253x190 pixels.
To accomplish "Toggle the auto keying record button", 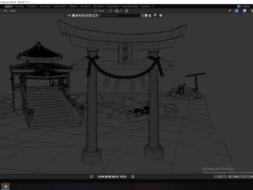I will [x=91, y=176].
